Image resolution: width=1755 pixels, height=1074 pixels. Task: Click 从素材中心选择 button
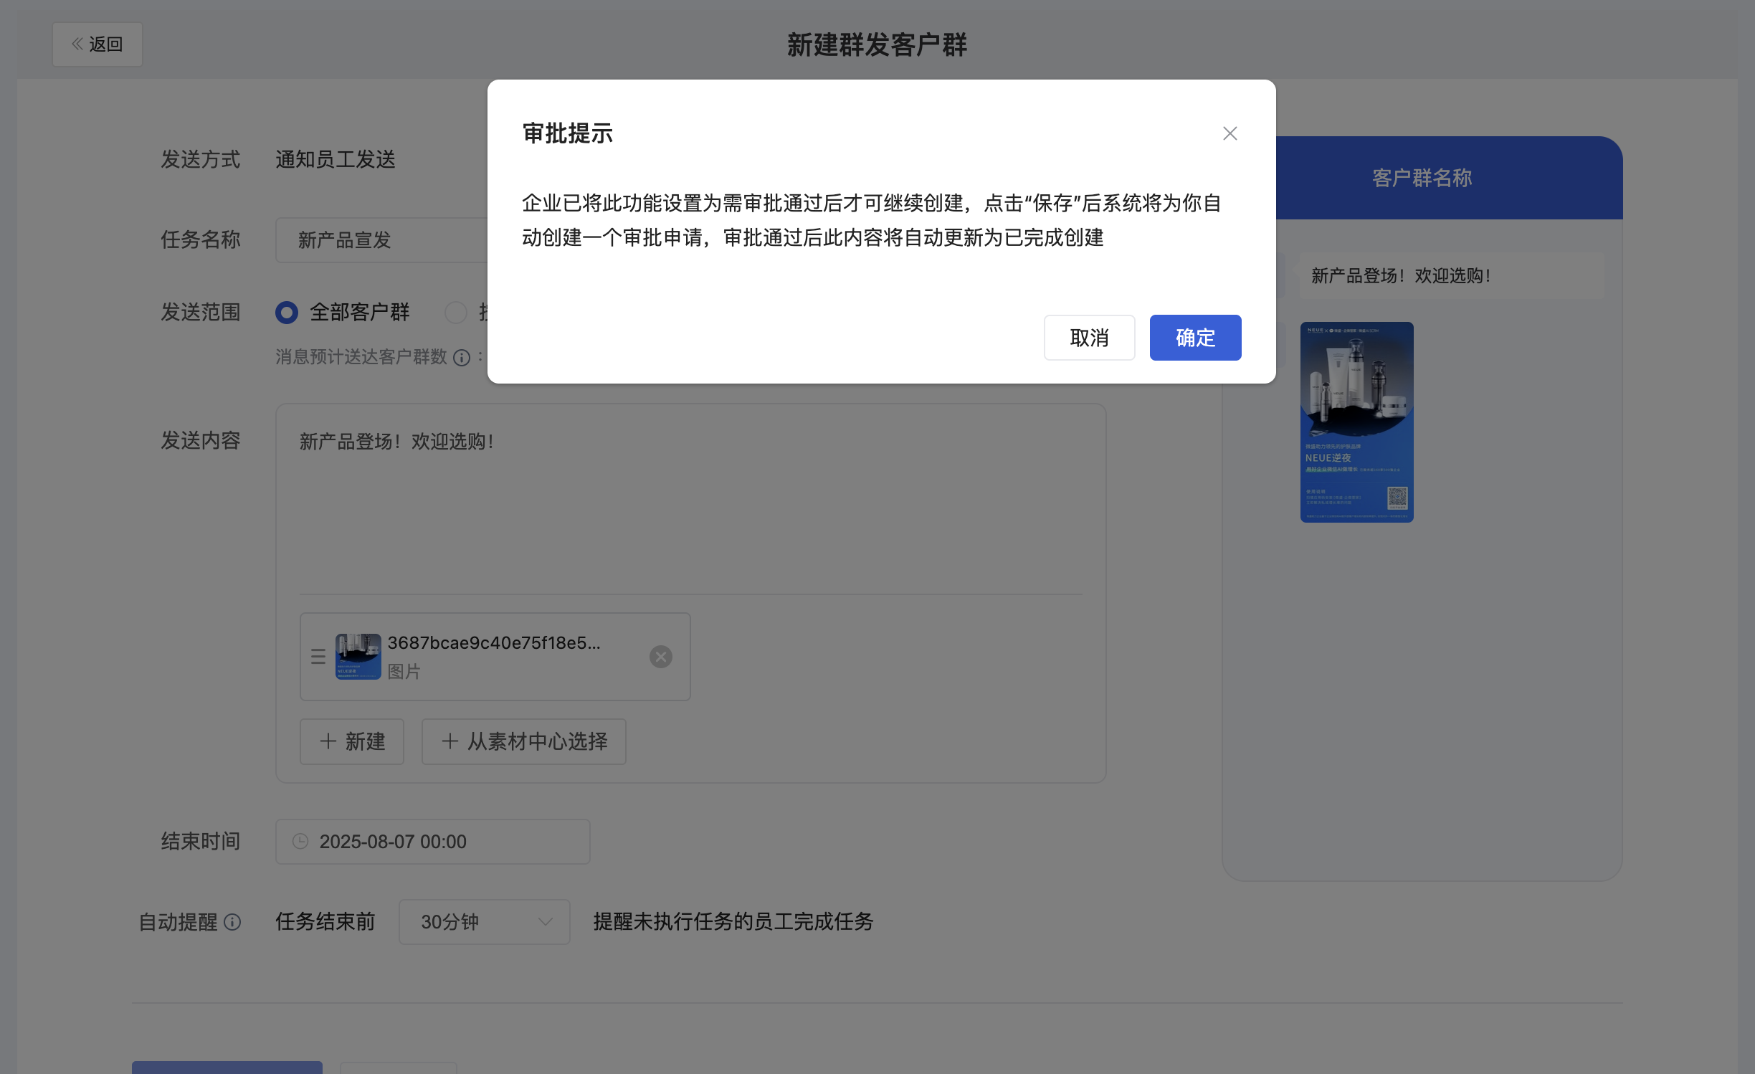tap(524, 741)
